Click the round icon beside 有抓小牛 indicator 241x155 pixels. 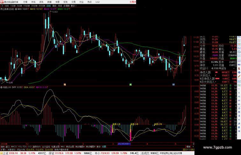[1, 87]
